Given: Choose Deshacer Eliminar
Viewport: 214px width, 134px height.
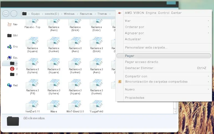Looking at the screenshot, I should (x=164, y=68).
